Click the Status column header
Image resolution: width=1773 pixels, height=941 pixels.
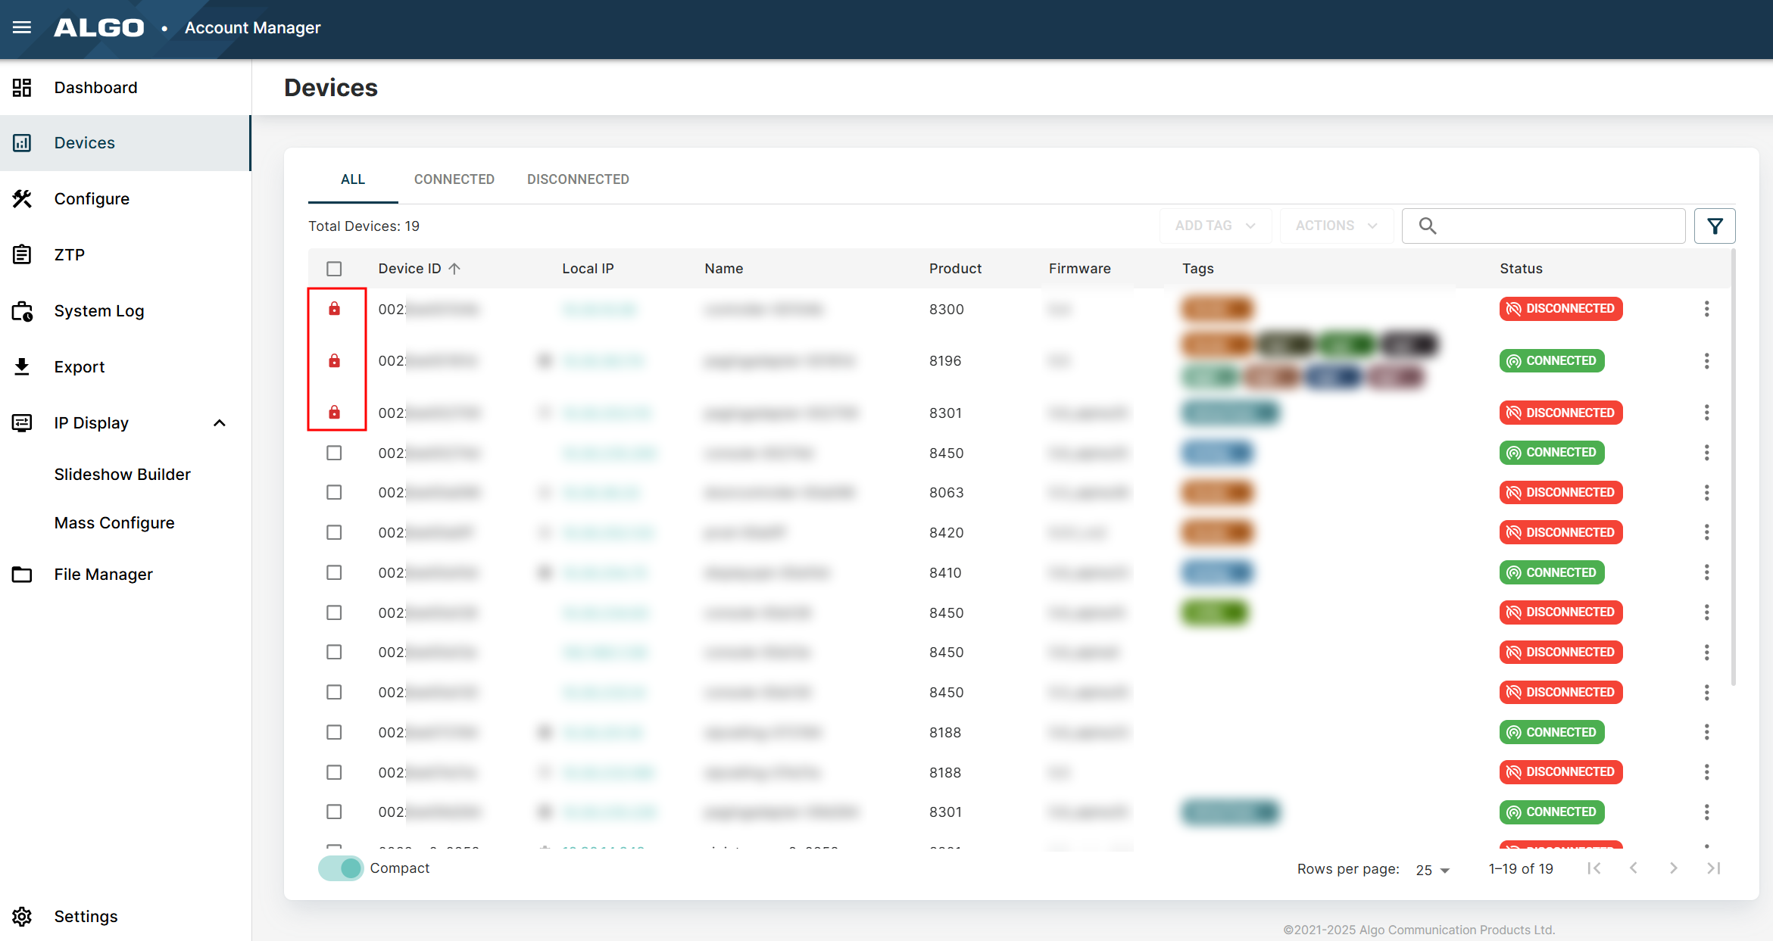point(1521,269)
